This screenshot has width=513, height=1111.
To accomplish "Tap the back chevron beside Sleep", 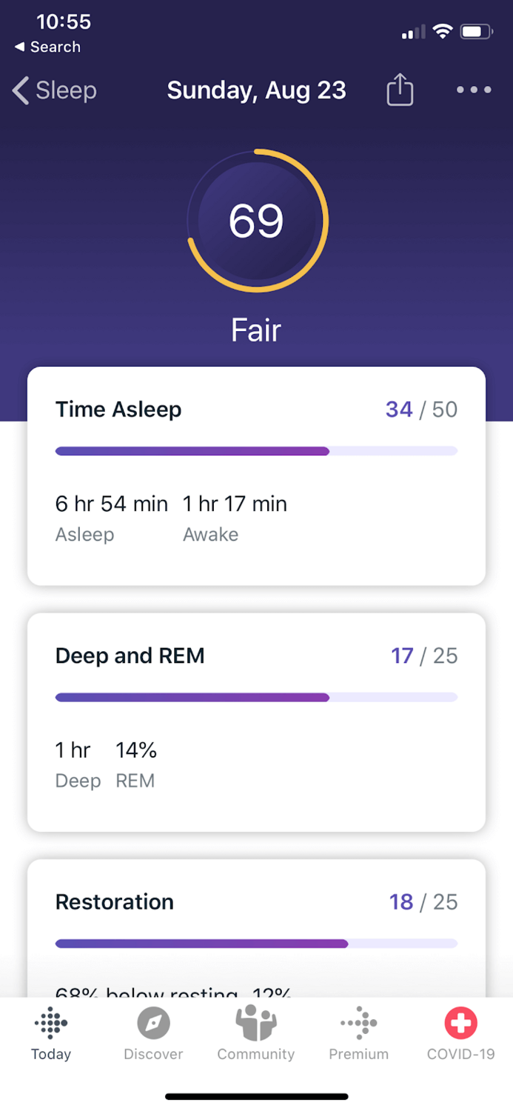I will click(21, 90).
